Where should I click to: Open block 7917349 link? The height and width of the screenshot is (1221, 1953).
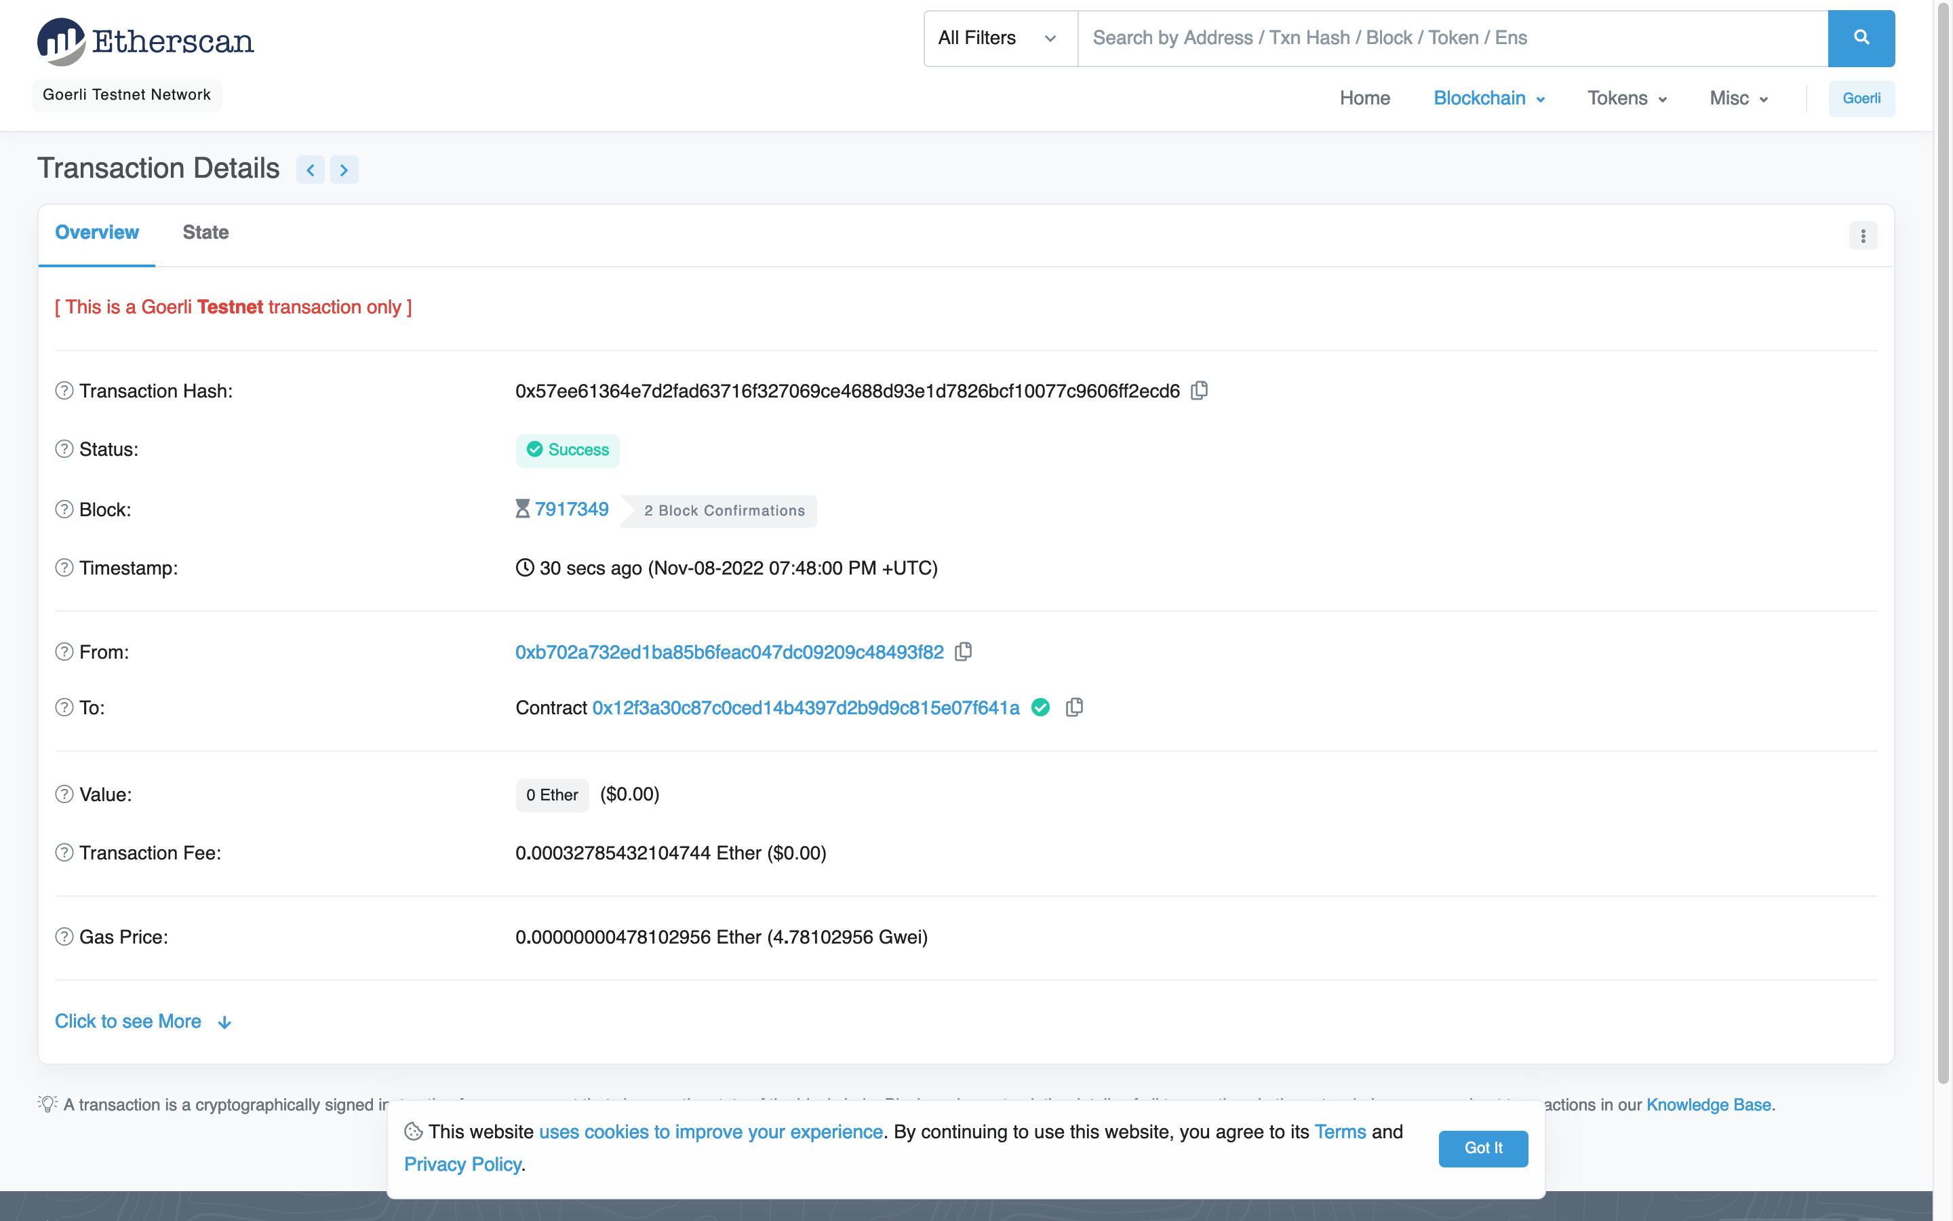click(x=572, y=509)
